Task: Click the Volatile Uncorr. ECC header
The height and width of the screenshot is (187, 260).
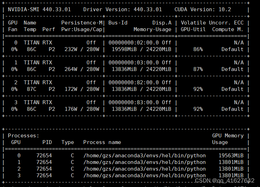Action: (x=212, y=23)
